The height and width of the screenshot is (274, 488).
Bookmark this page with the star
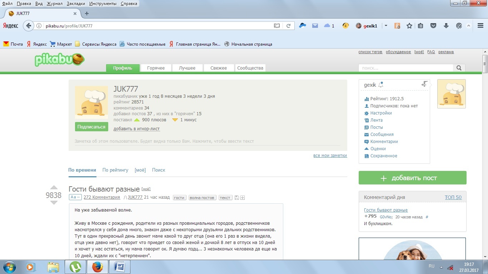(x=409, y=26)
